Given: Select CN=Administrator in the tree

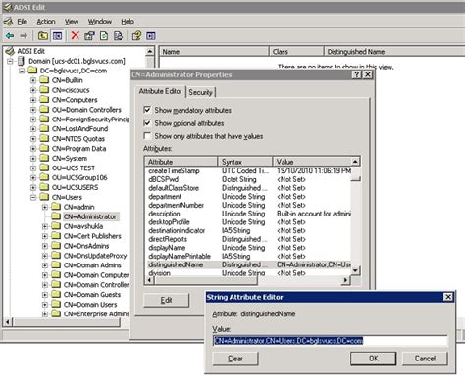Looking at the screenshot, I should pyautogui.click(x=90, y=216).
